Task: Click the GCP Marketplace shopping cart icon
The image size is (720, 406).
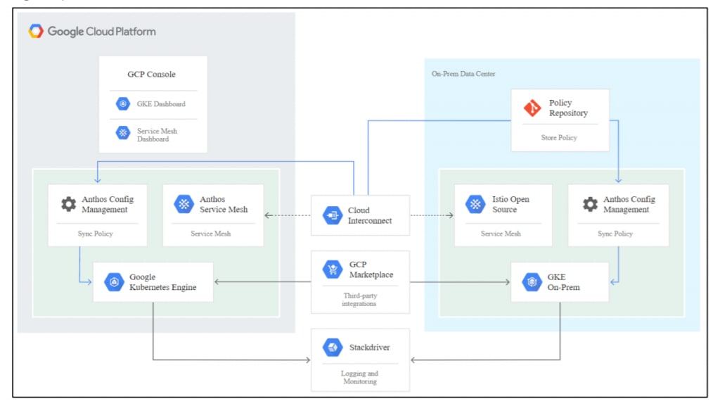Action: (333, 269)
